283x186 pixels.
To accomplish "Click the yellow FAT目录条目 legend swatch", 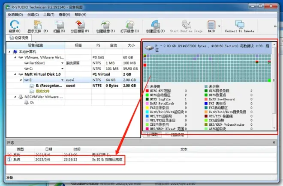I will coord(147,108).
